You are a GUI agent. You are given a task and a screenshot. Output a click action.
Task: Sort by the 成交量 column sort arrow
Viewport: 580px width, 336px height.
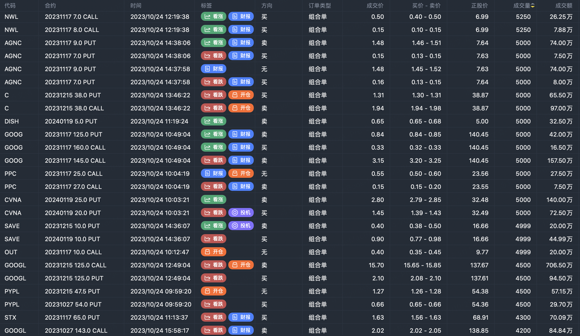[533, 6]
